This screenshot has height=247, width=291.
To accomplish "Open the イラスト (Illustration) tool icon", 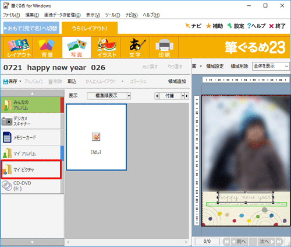I will (x=106, y=47).
